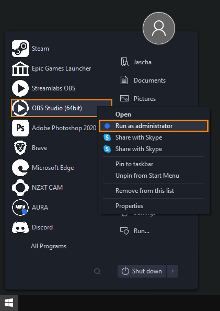Click the Windows Start button
220x311 pixels.
[9, 303]
